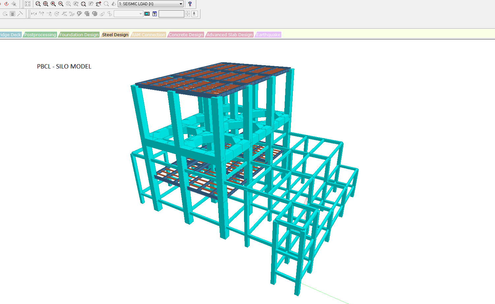
Task: Select the Pan hand tool
Action: point(99,4)
